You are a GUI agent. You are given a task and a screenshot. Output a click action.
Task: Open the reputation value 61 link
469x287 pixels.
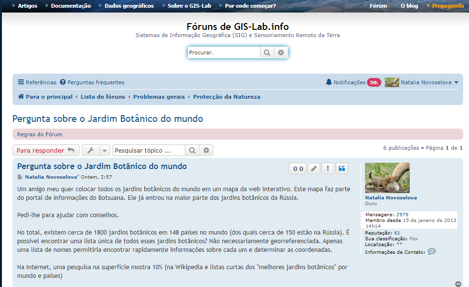click(x=397, y=233)
